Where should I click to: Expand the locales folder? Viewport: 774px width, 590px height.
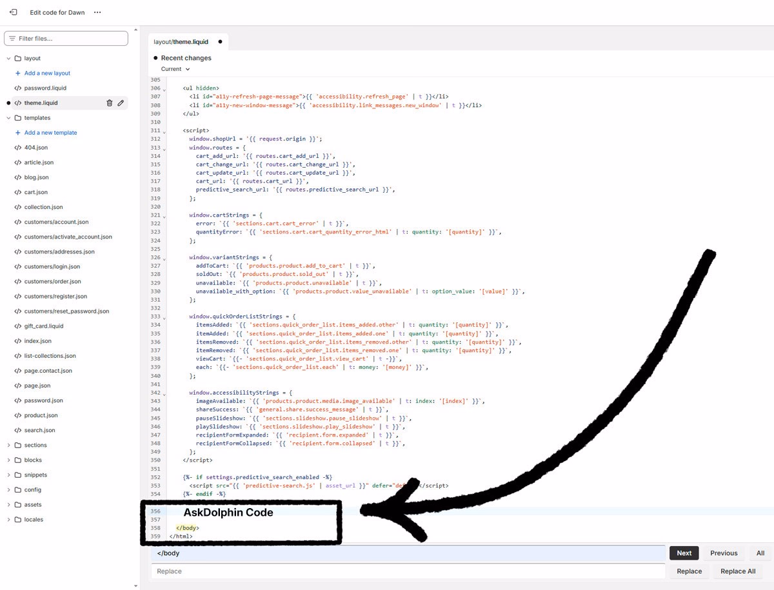click(x=9, y=519)
